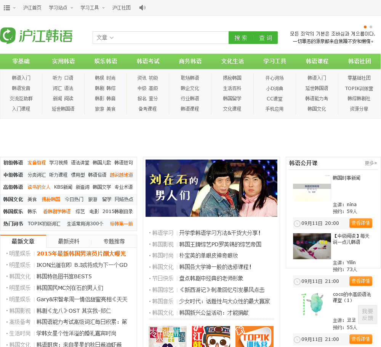Open the 韩语考试 nav menu
381x347 pixels.
coord(148,61)
